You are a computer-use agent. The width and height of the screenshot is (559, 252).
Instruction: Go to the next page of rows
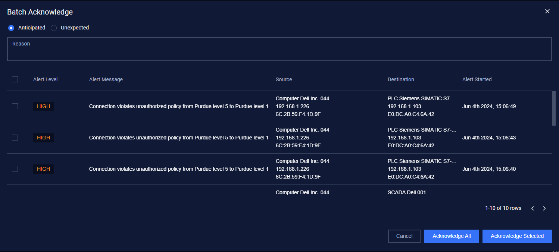544,208
